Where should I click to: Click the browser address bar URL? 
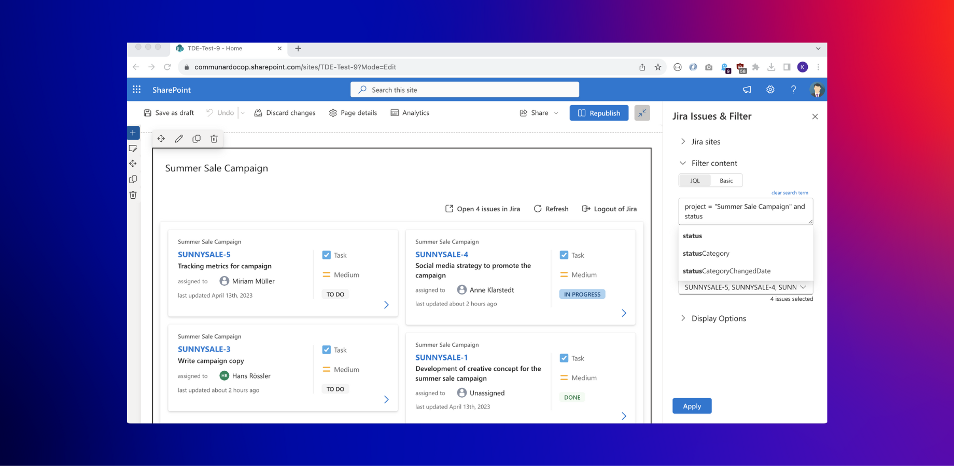point(295,67)
